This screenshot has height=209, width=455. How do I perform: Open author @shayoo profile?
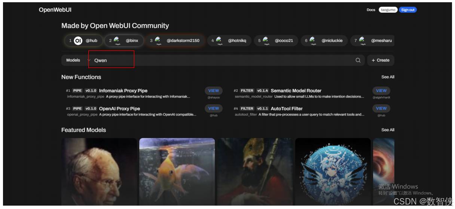[213, 97]
